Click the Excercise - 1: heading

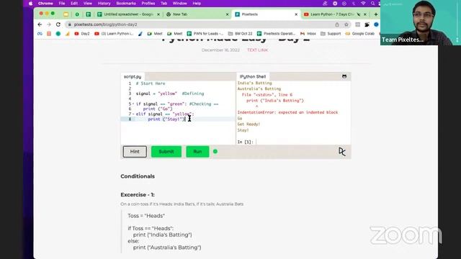click(138, 195)
